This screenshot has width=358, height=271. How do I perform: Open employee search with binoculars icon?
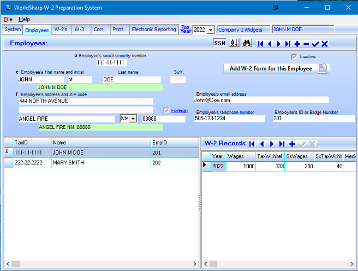(247, 44)
